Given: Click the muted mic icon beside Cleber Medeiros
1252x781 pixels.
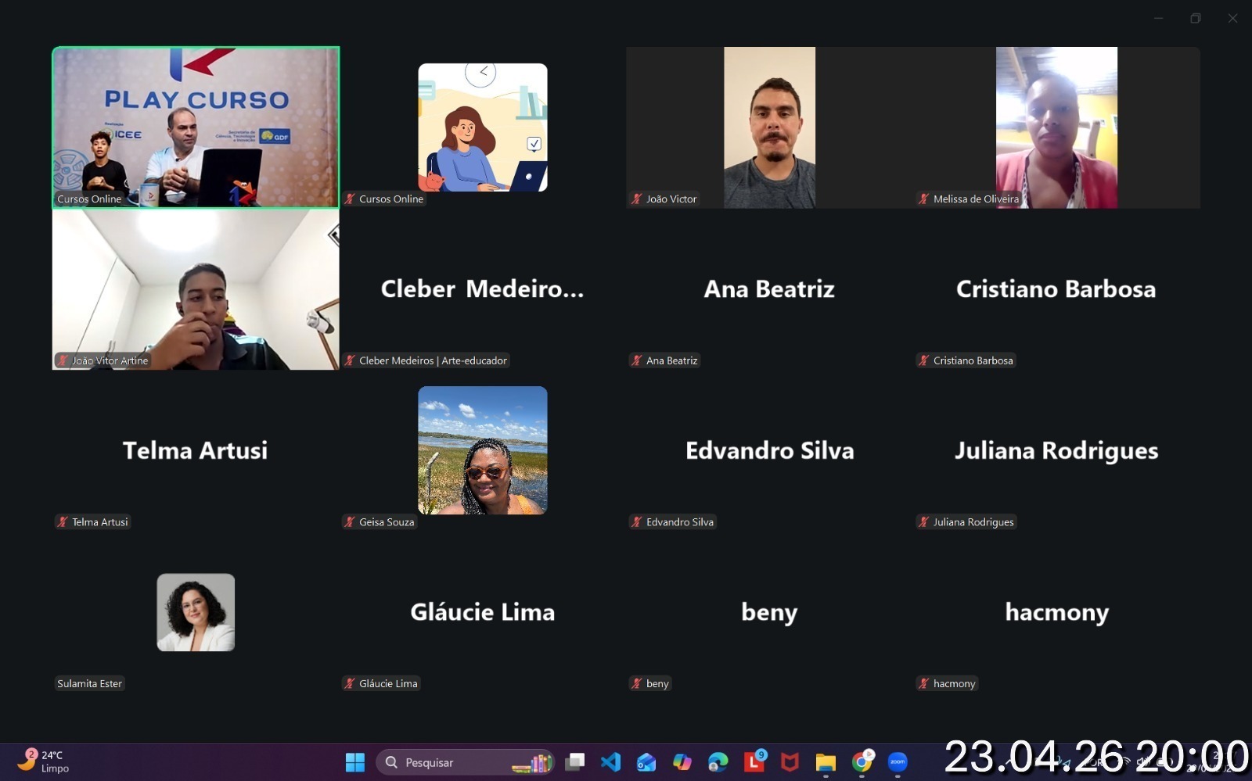Looking at the screenshot, I should pyautogui.click(x=350, y=360).
